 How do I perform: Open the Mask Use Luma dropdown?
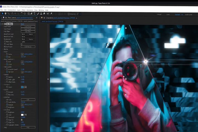[28, 42]
